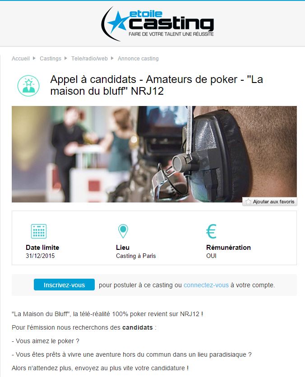Open the Tele/radio/web breadcrumb
The height and width of the screenshot is (377, 305).
tap(89, 59)
